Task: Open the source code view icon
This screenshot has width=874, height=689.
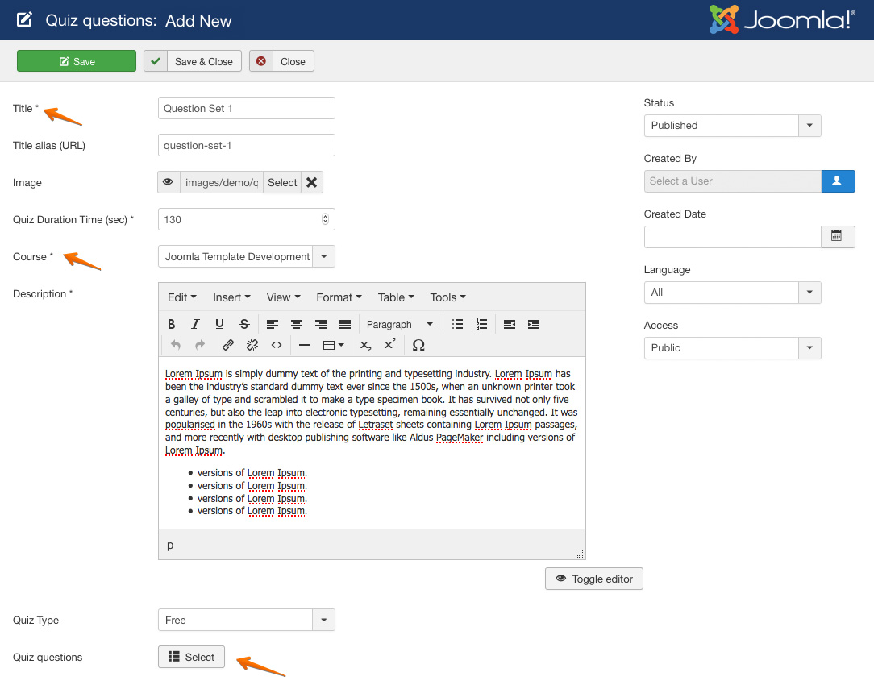Action: (x=277, y=345)
